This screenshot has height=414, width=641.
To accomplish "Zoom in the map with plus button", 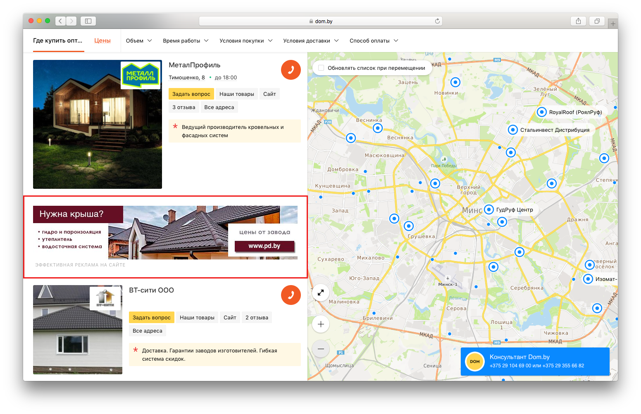I will pyautogui.click(x=321, y=324).
